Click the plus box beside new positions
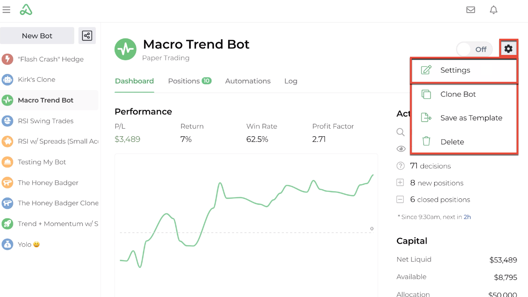528x297 pixels. point(400,183)
